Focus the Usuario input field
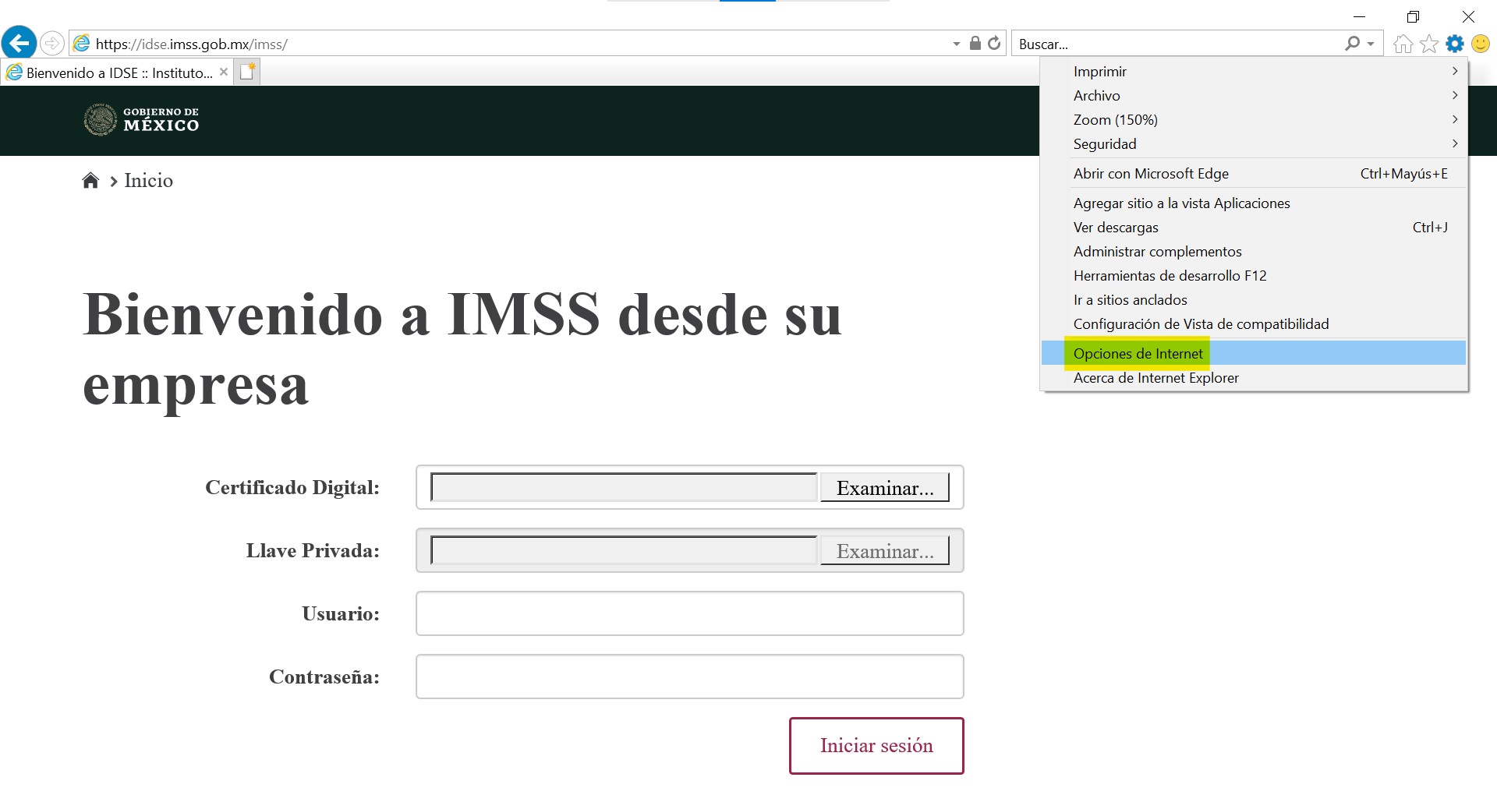 pos(690,613)
